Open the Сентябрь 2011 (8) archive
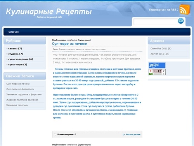This screenshot has height=146, width=194. [x=161, y=49]
